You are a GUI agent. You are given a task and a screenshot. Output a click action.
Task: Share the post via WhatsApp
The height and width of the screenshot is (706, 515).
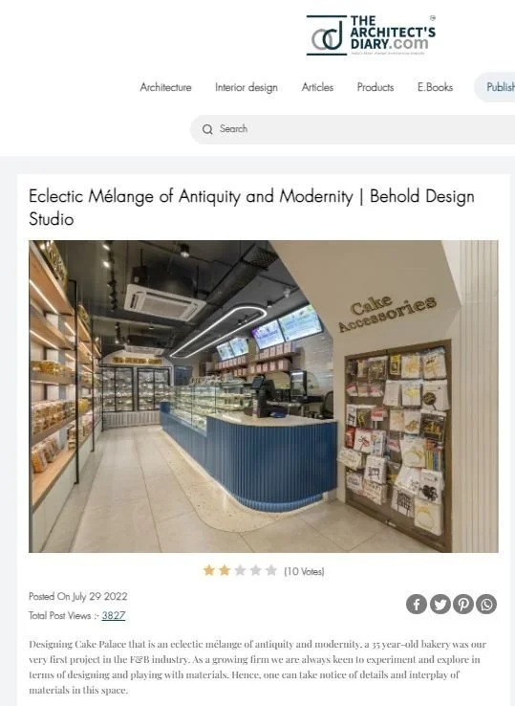point(486,604)
